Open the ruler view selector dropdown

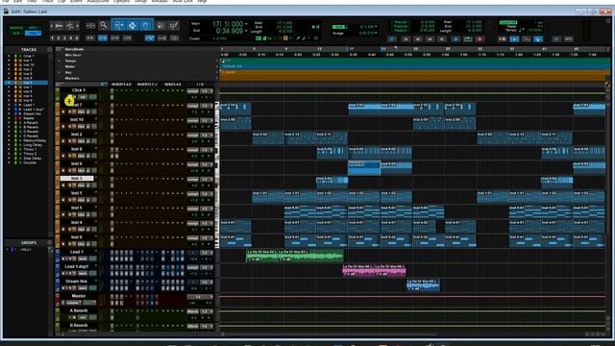tap(59, 49)
